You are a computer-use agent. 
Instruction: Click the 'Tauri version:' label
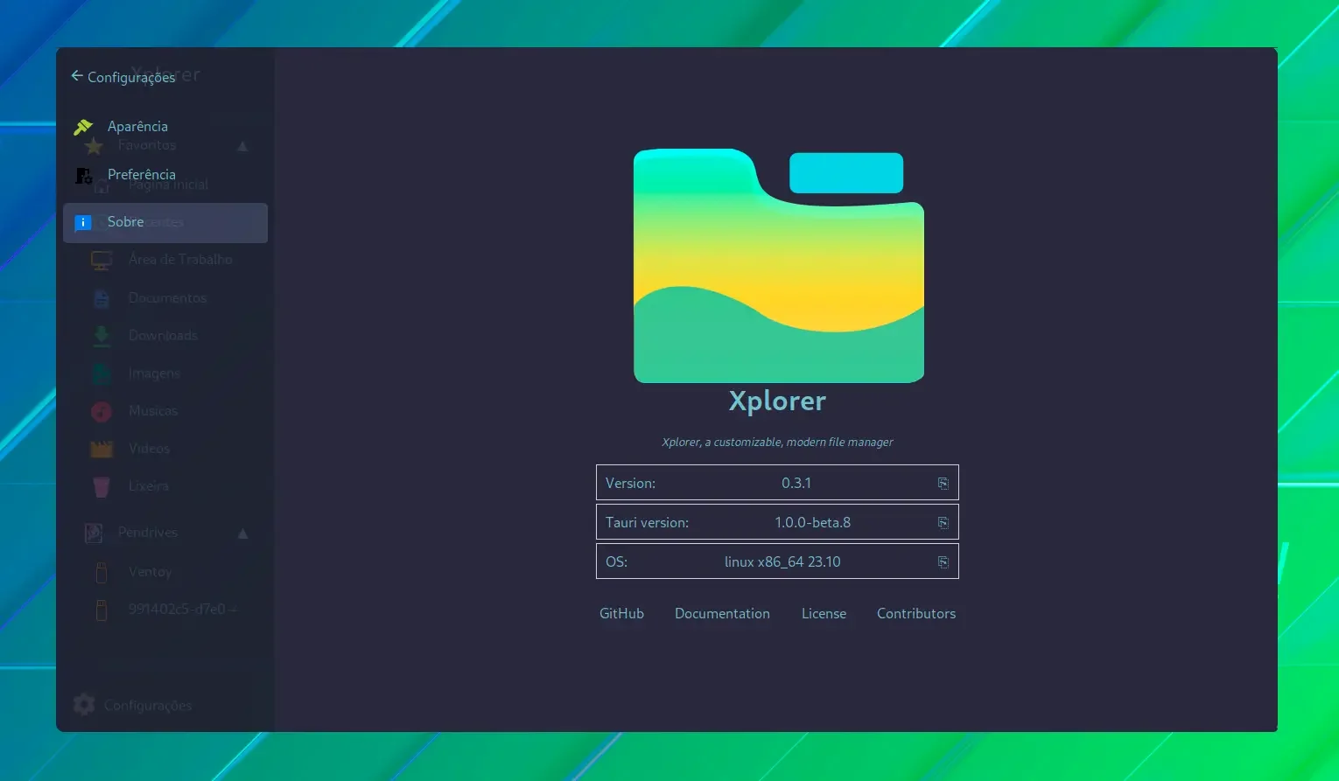(x=647, y=522)
